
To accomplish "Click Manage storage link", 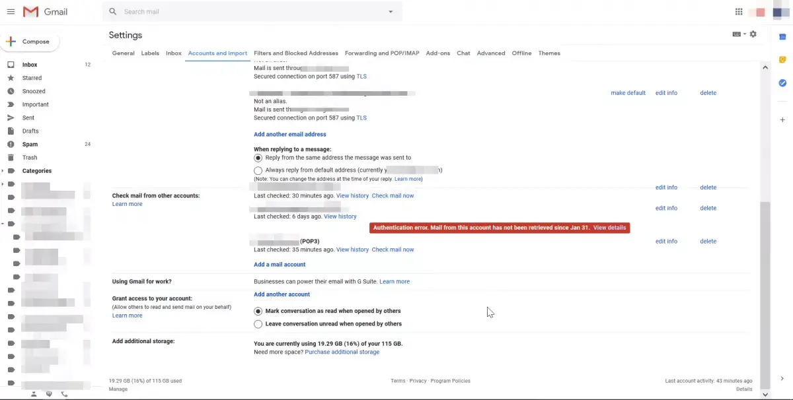I will [x=118, y=389].
